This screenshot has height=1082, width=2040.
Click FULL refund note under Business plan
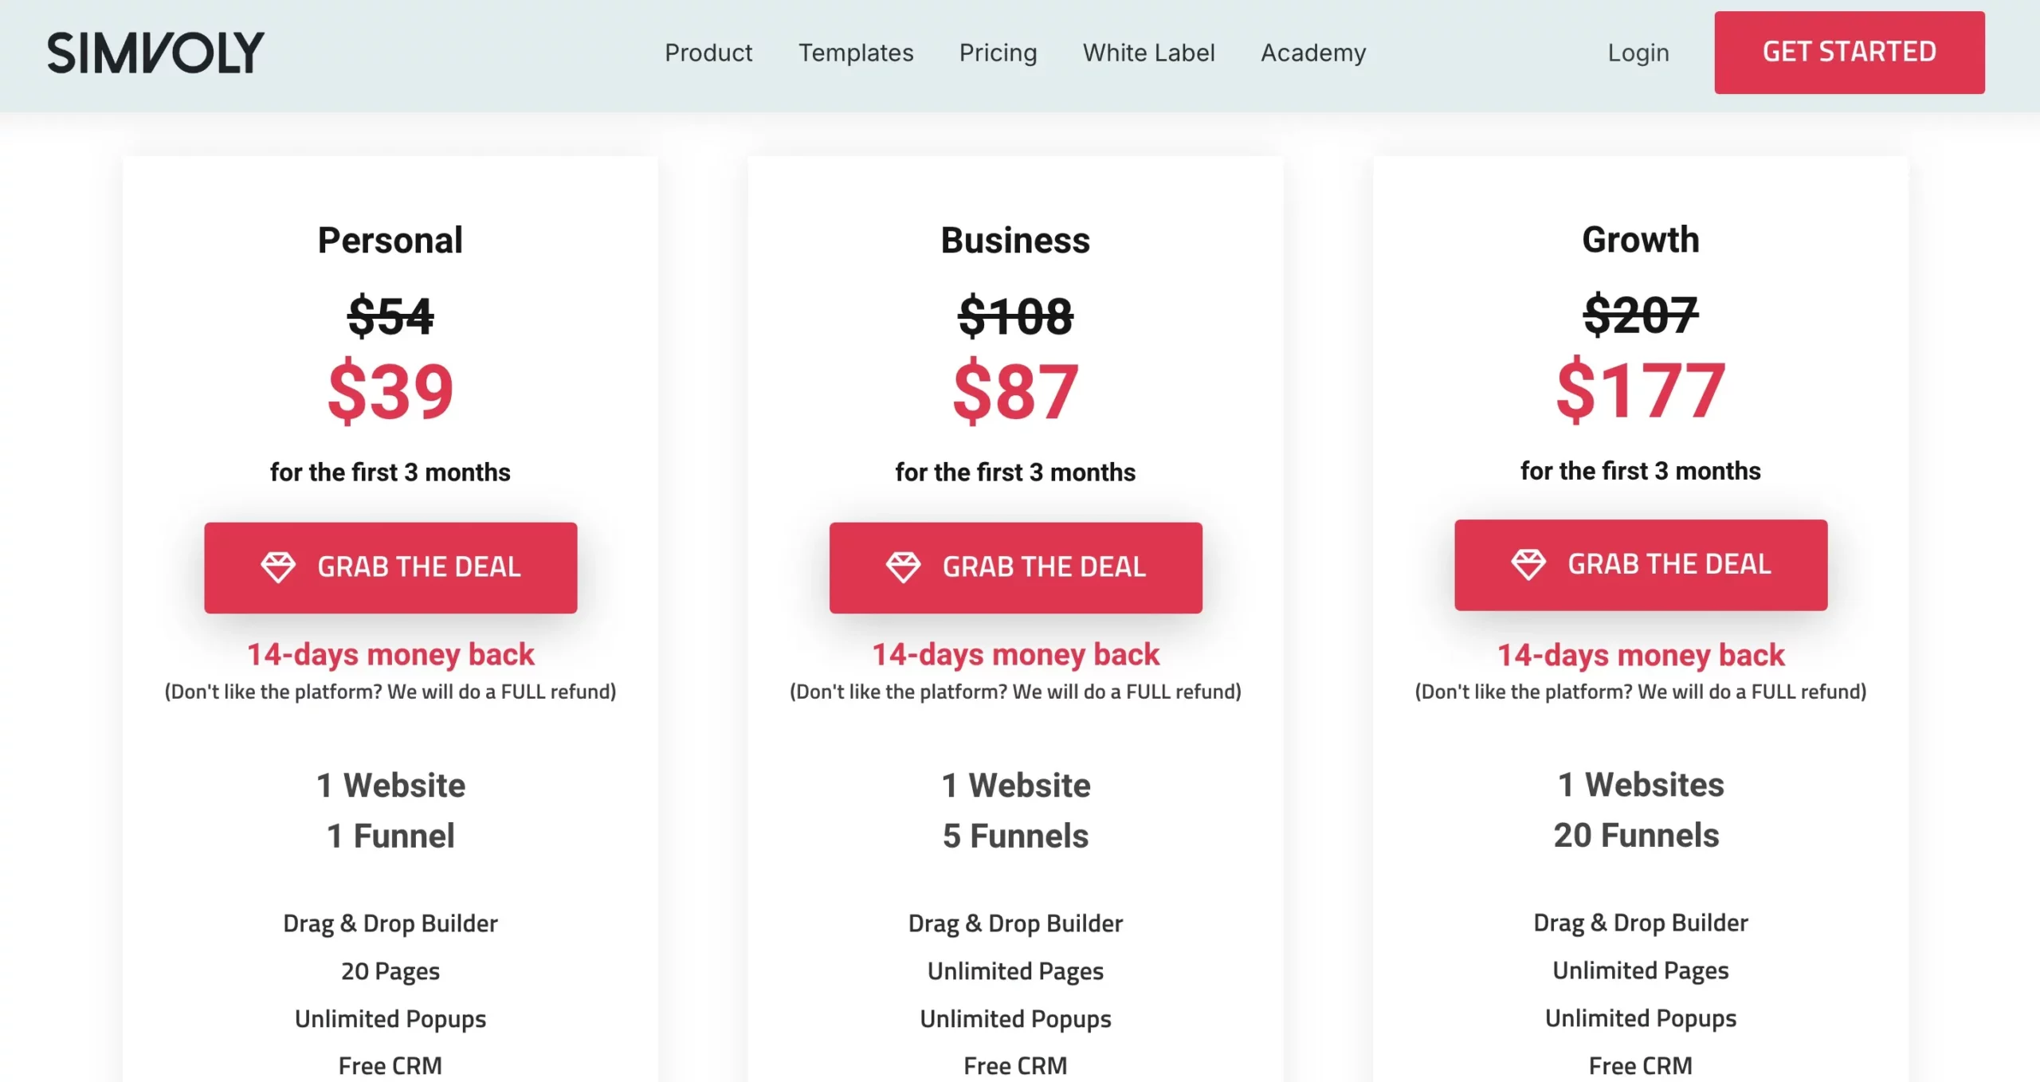click(1015, 692)
